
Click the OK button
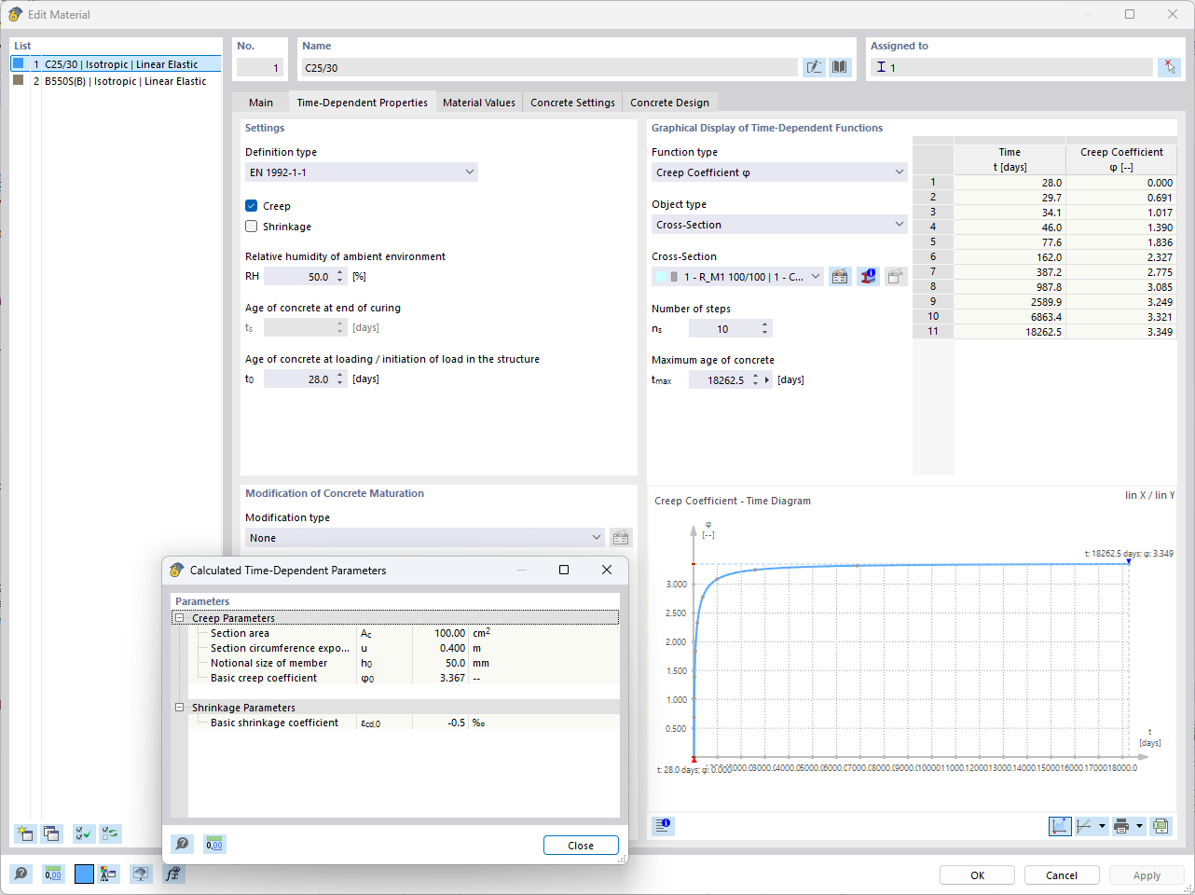pyautogui.click(x=978, y=875)
